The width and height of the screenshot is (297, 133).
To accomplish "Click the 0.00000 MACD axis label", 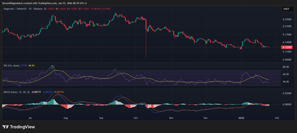I will [287, 104].
